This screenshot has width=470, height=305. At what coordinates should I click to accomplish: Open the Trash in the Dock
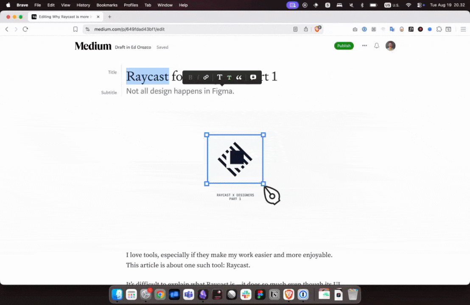353,294
